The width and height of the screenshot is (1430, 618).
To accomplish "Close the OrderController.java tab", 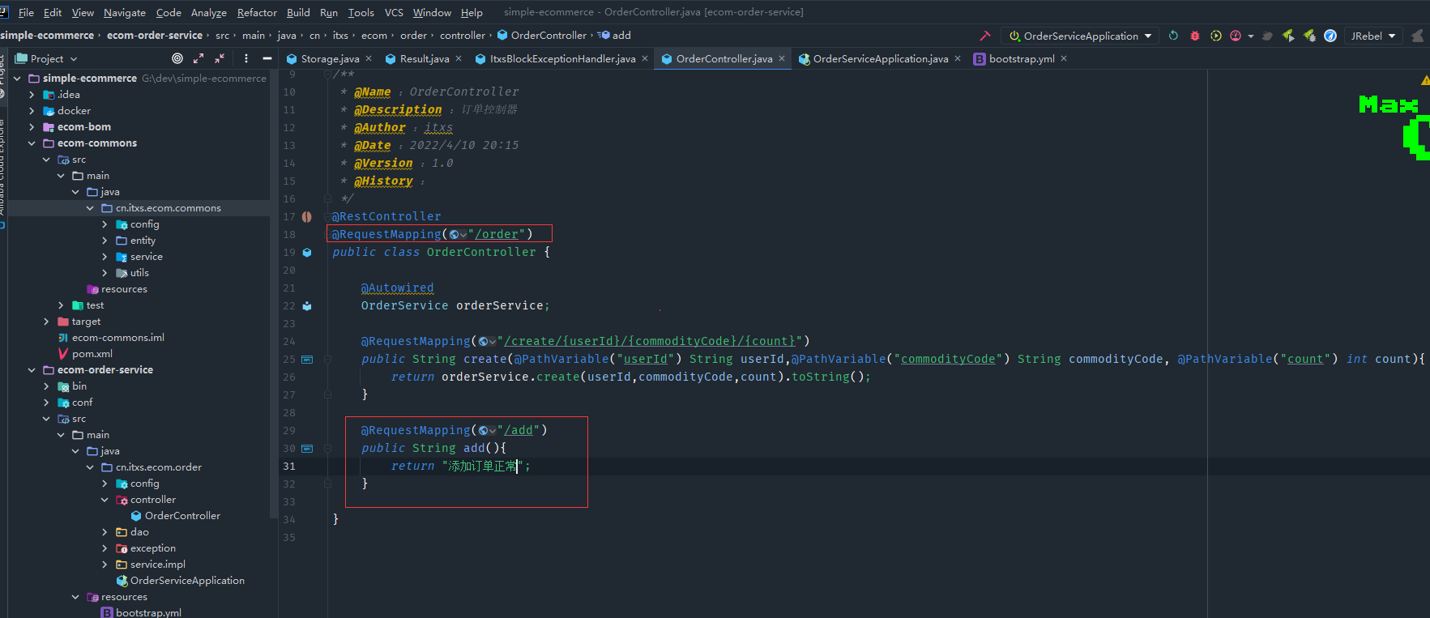I will pyautogui.click(x=782, y=58).
